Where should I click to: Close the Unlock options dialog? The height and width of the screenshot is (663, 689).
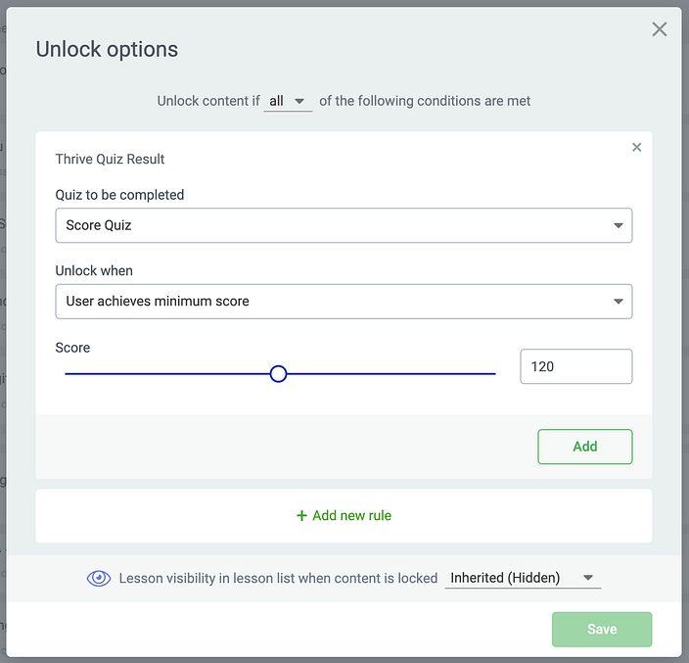[x=659, y=29]
